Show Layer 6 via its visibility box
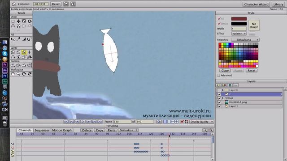The width and height of the screenshot is (287, 161). point(219,90)
